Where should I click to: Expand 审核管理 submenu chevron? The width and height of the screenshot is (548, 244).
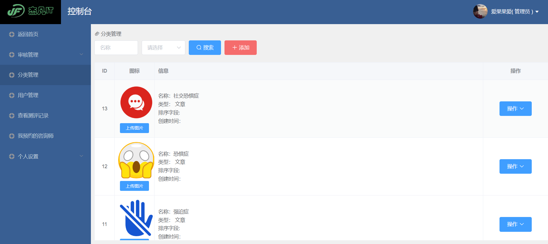[81, 54]
